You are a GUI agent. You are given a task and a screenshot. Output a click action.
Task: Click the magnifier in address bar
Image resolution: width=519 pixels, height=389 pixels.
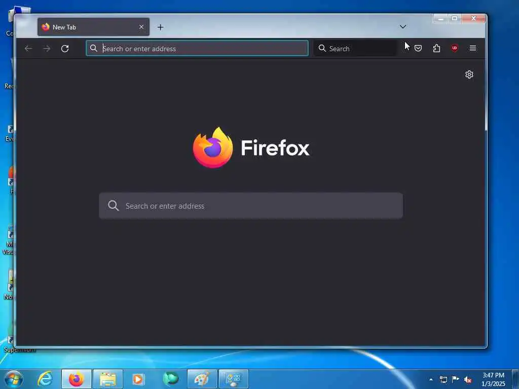(x=94, y=48)
